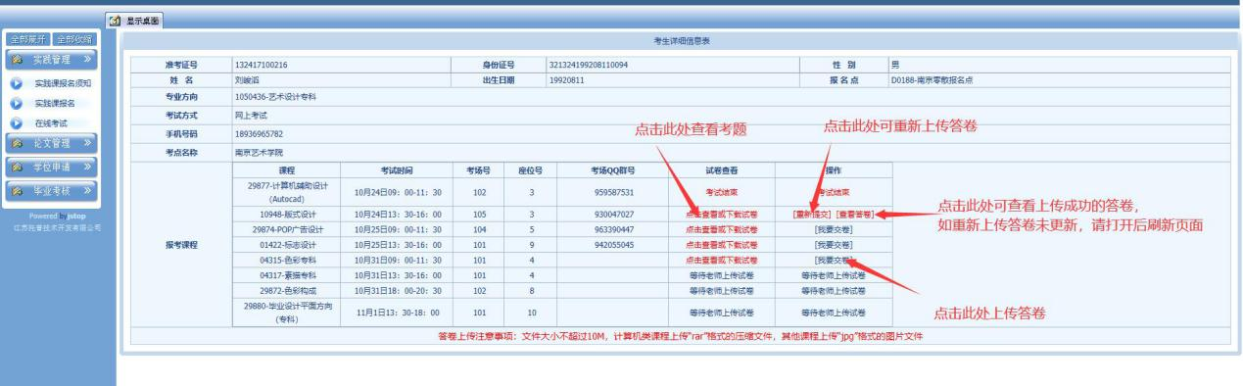The height and width of the screenshot is (386, 1243).
Task: Click the desktop icon on 显示桌面 tab
Action: point(115,21)
